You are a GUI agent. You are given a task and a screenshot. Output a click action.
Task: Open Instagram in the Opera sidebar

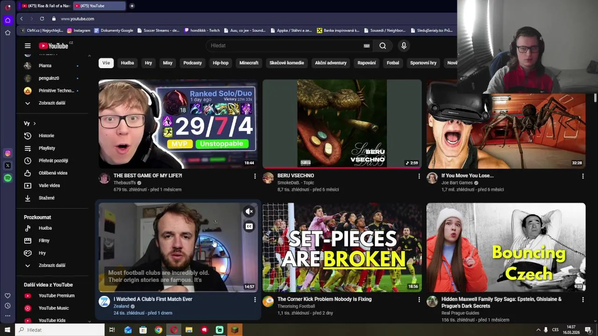click(7, 153)
